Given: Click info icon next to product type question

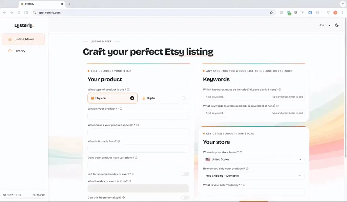Looking at the screenshot, I should (128, 90).
